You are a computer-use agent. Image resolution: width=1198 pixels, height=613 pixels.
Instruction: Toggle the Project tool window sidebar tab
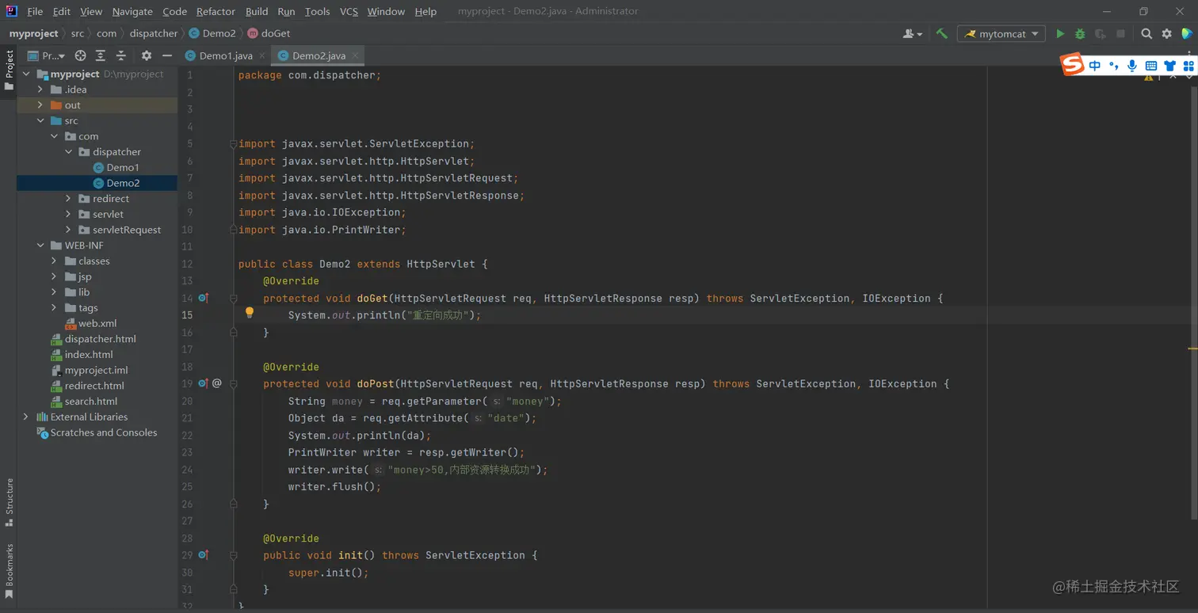click(9, 70)
